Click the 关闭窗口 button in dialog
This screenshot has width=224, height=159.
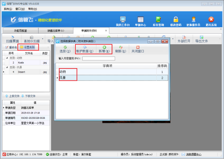point(138,49)
